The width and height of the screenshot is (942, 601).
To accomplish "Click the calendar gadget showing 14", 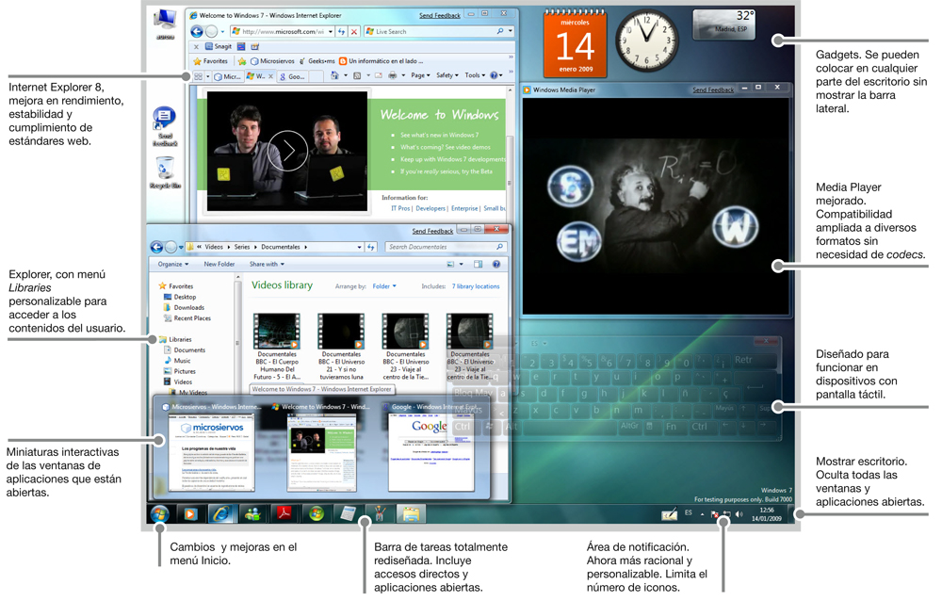I will (575, 44).
